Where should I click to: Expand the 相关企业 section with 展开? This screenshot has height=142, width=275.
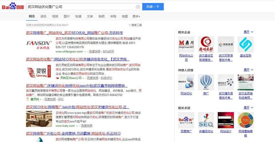[248, 32]
